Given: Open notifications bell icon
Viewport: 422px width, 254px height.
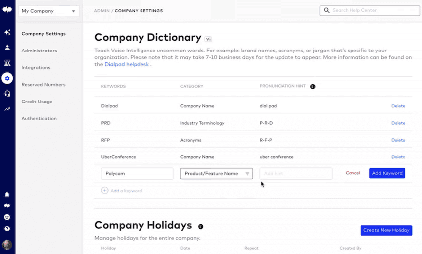Looking at the screenshot, I should 7,195.
